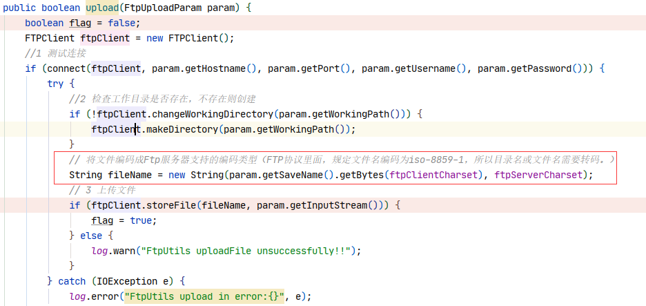Click the 'connect' method call
The image size is (646, 306).
pyautogui.click(x=66, y=68)
